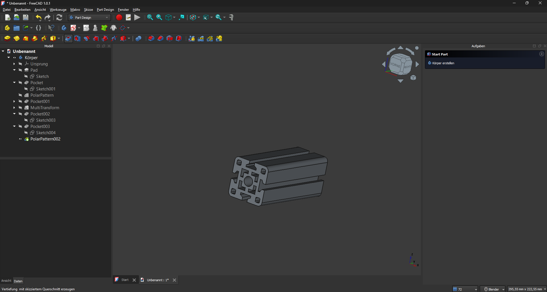Start macro recording with red circle
547x292 pixels.
coord(119,17)
